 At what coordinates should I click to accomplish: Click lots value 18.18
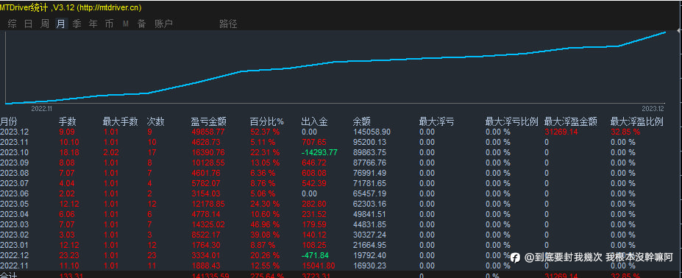click(x=68, y=152)
